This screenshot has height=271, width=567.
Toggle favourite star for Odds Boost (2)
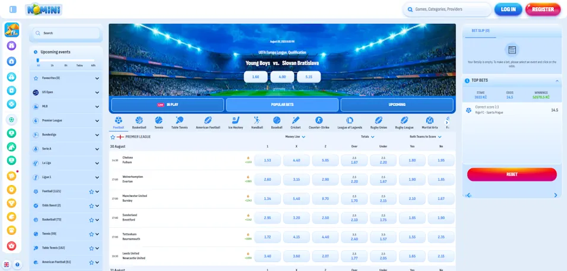pyautogui.click(x=91, y=206)
